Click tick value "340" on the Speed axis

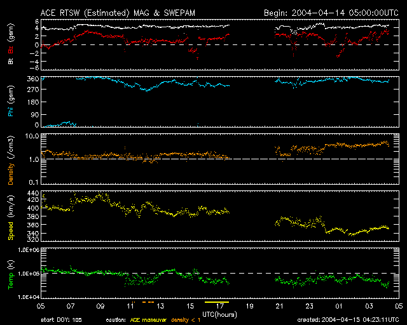coord(33,233)
